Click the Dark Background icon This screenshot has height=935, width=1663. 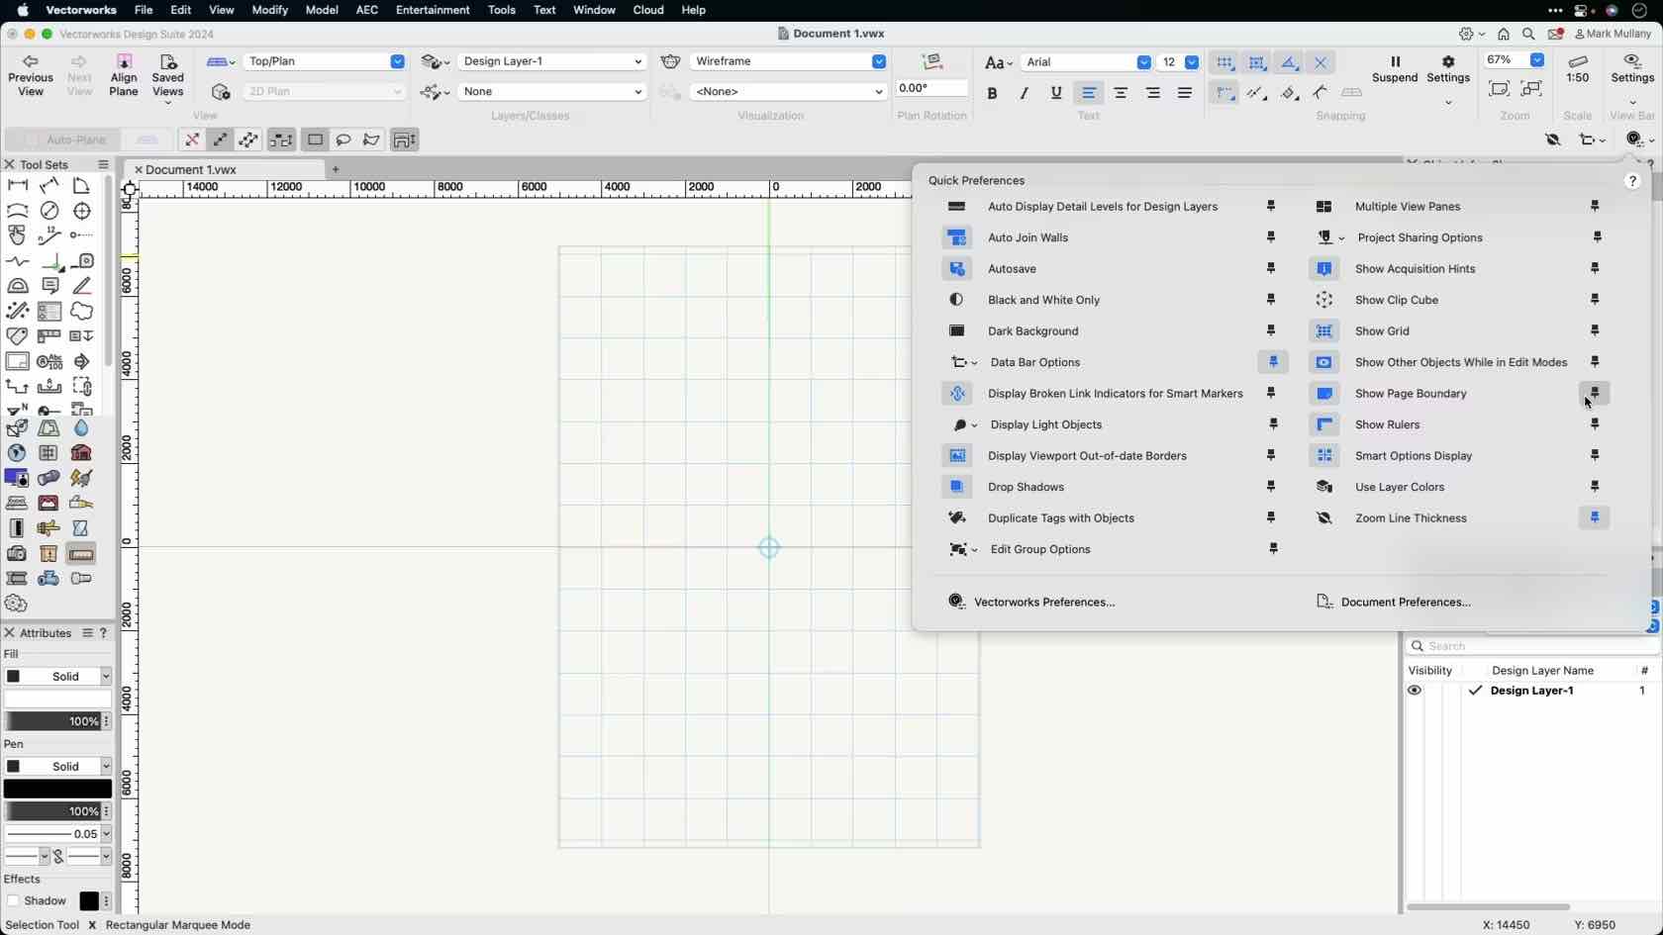pyautogui.click(x=957, y=331)
